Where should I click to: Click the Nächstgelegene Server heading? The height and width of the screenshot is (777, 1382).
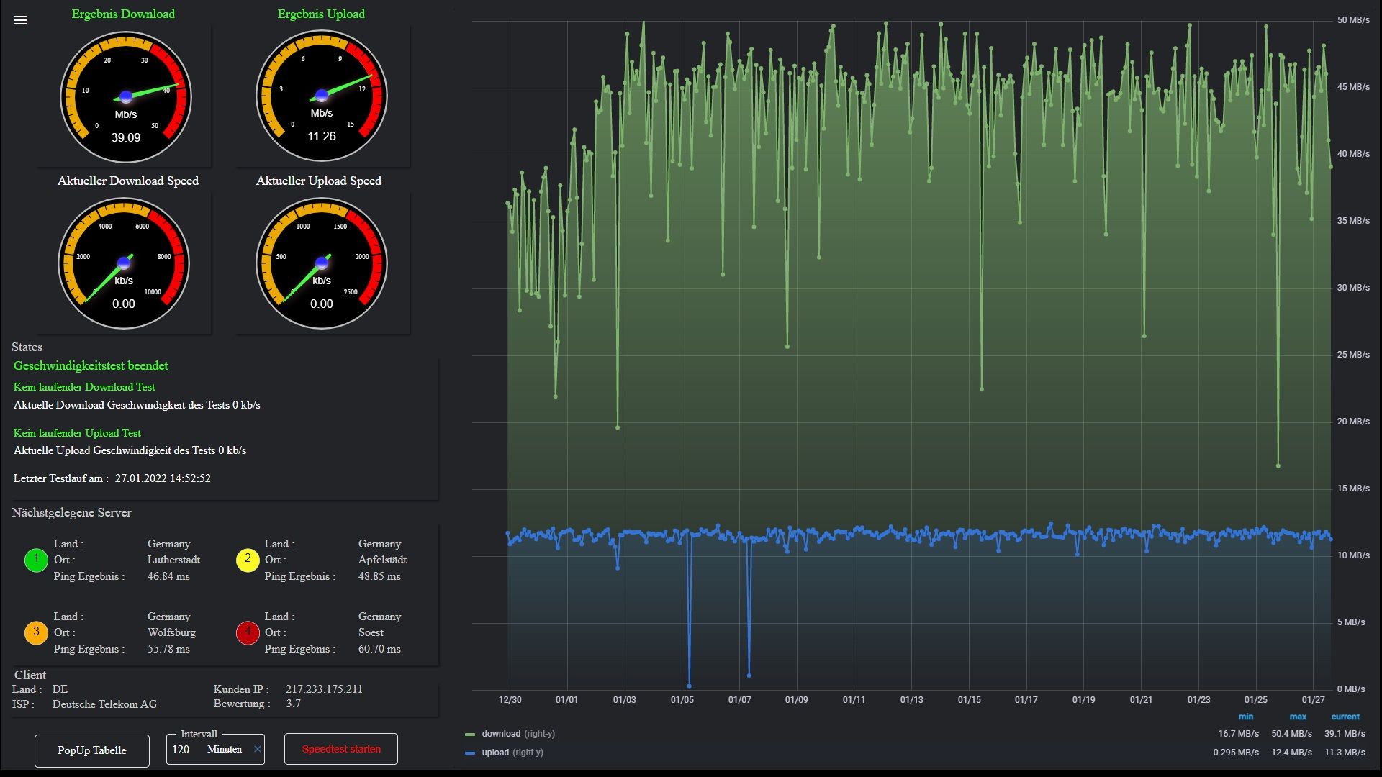(71, 513)
